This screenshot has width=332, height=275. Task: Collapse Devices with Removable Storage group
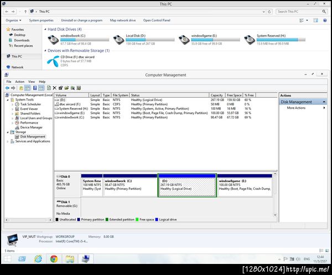(x=45, y=50)
